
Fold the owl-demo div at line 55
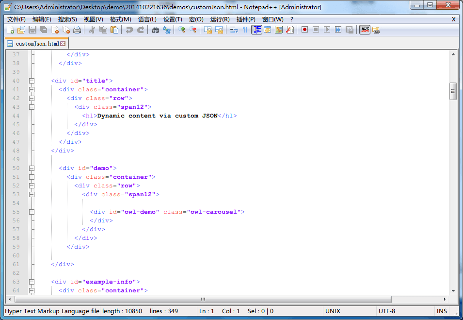32,212
